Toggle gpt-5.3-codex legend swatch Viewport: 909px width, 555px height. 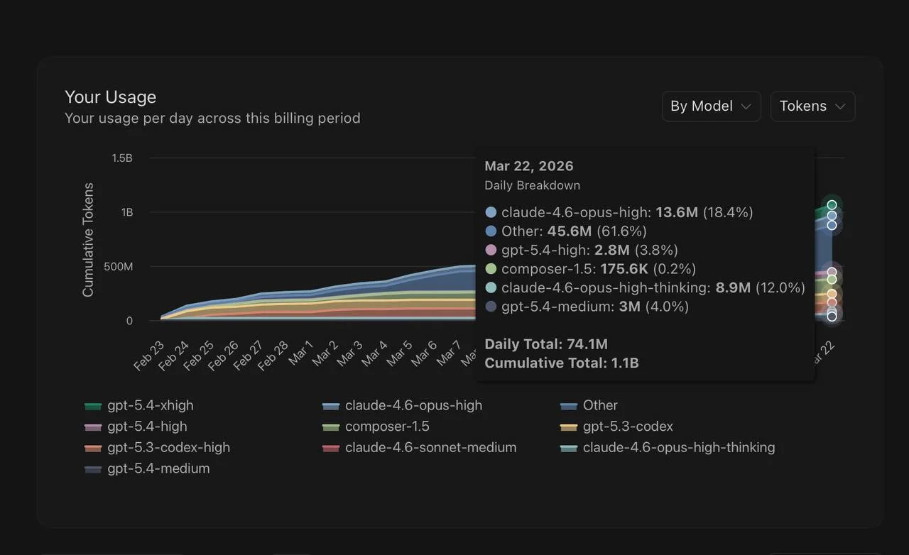click(568, 427)
